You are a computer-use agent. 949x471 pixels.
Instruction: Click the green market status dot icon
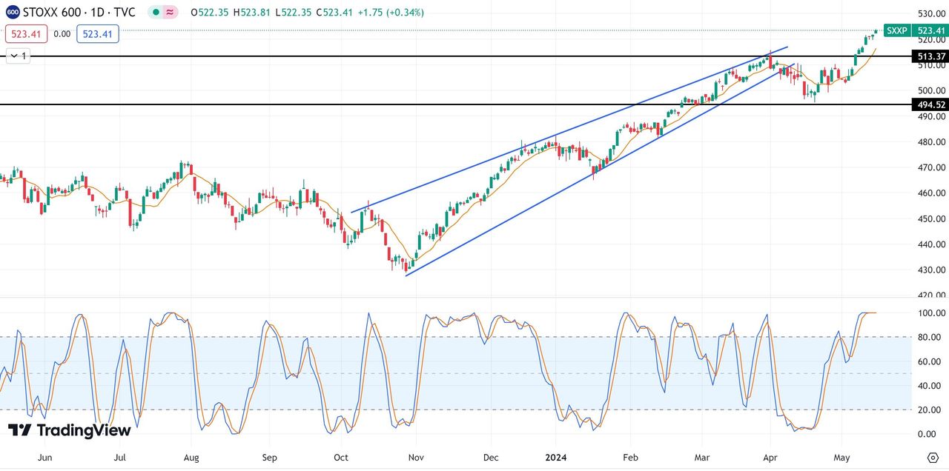point(154,13)
